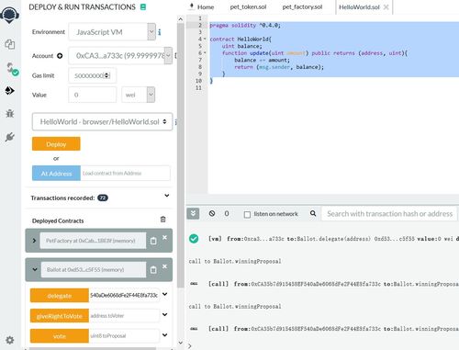459x350 pixels.
Task: Click the At Address button
Action: pos(56,174)
